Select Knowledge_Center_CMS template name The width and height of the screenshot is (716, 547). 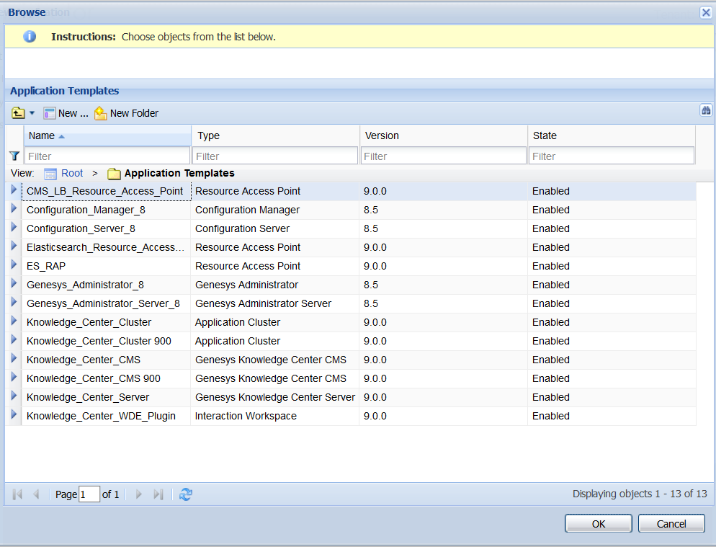click(x=84, y=360)
